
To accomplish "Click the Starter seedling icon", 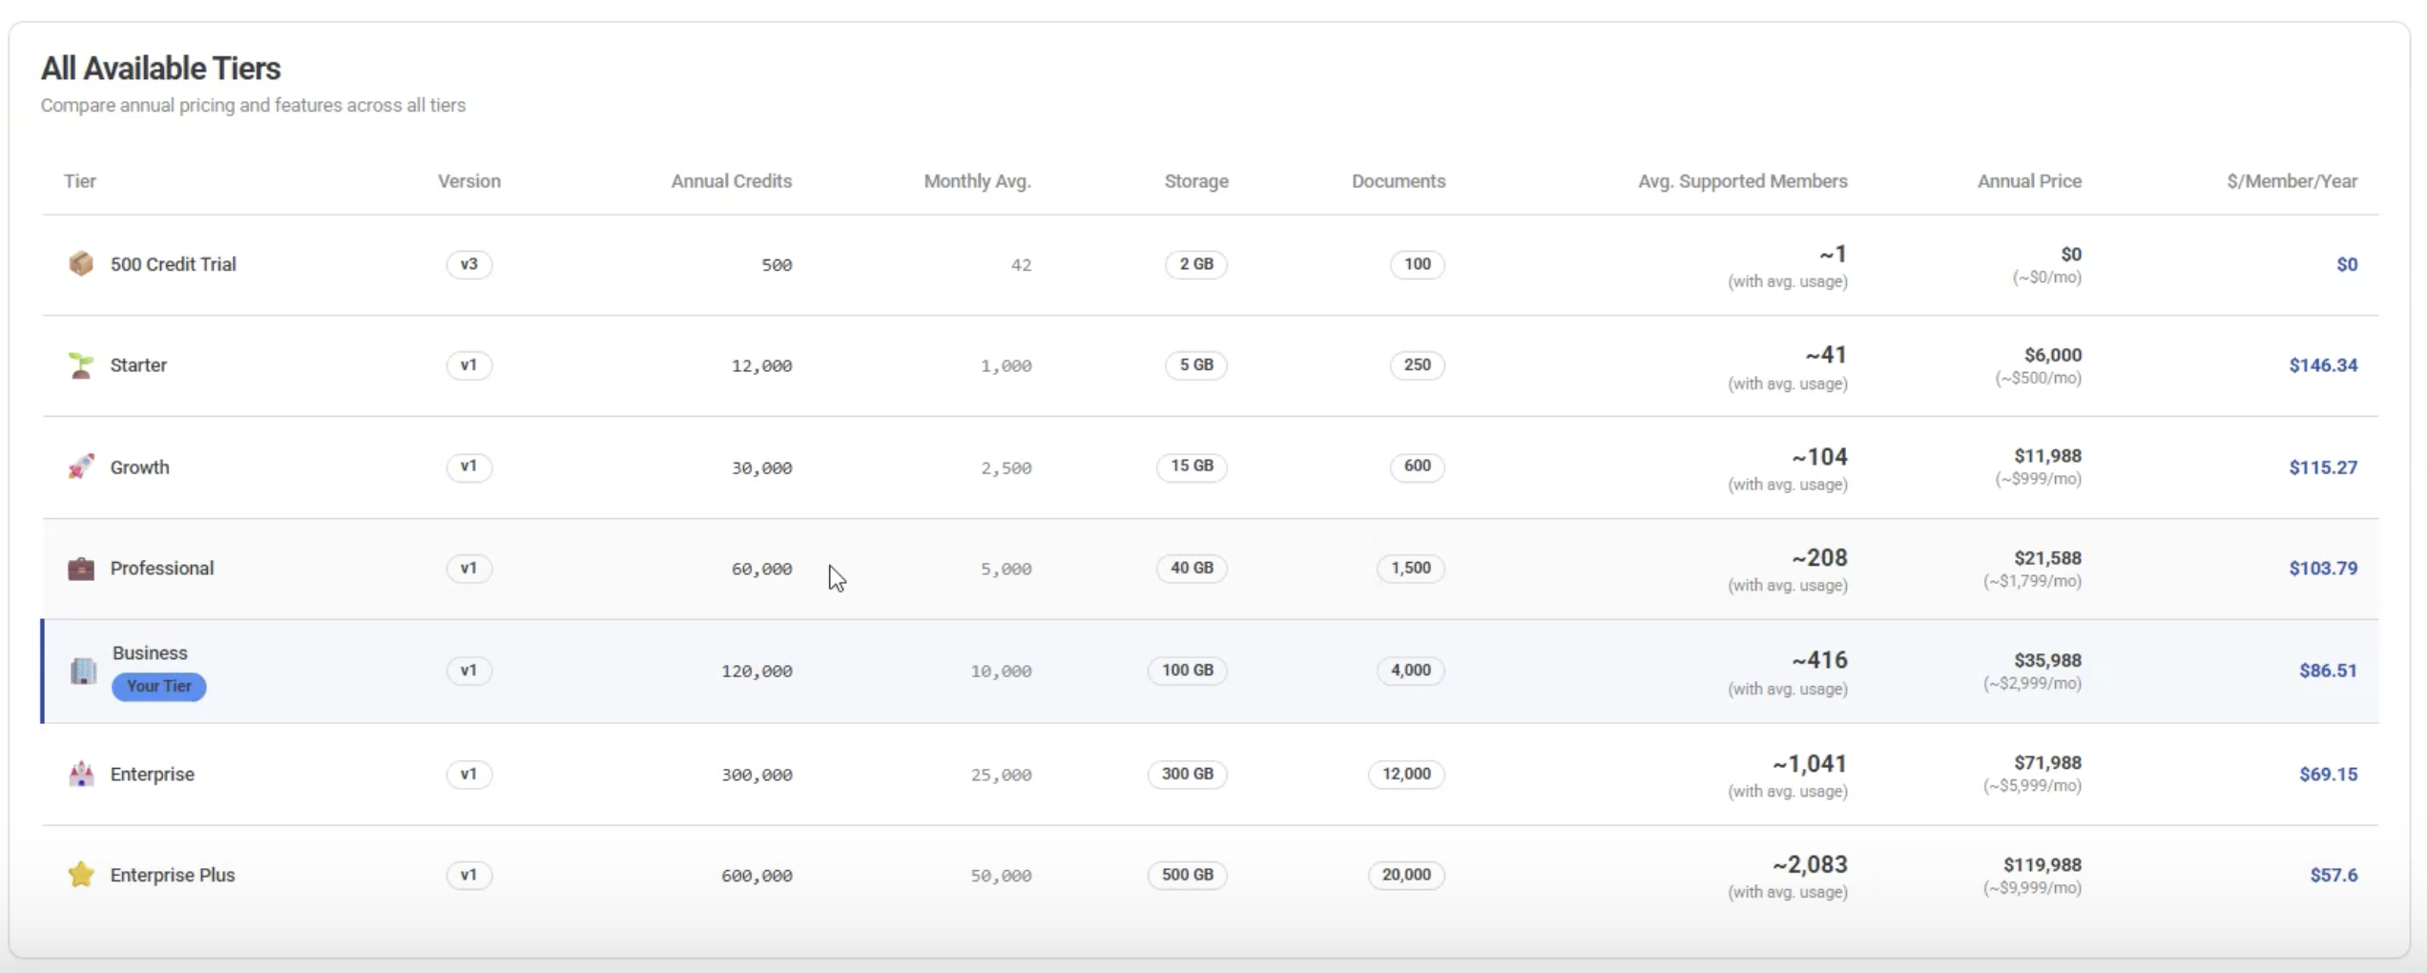I will point(81,365).
